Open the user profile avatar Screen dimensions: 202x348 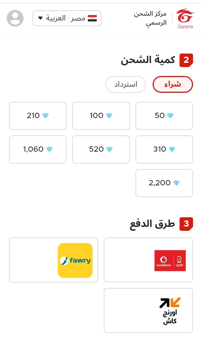(15, 18)
